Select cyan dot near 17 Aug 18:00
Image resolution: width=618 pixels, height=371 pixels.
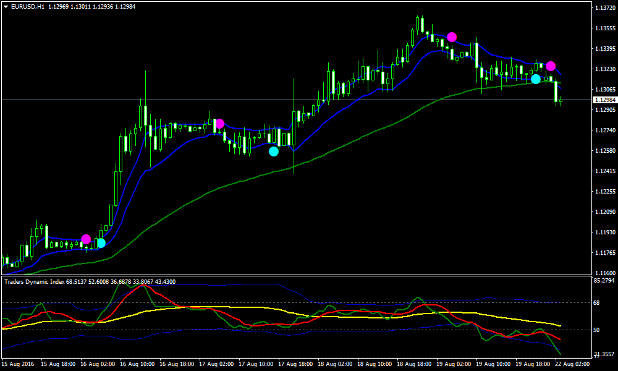(274, 151)
